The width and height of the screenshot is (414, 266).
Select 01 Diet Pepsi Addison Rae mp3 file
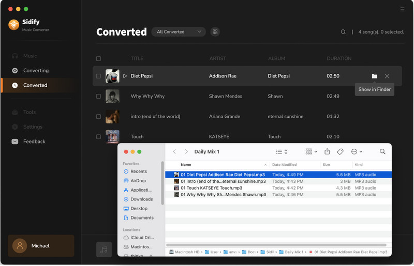[x=278, y=175]
